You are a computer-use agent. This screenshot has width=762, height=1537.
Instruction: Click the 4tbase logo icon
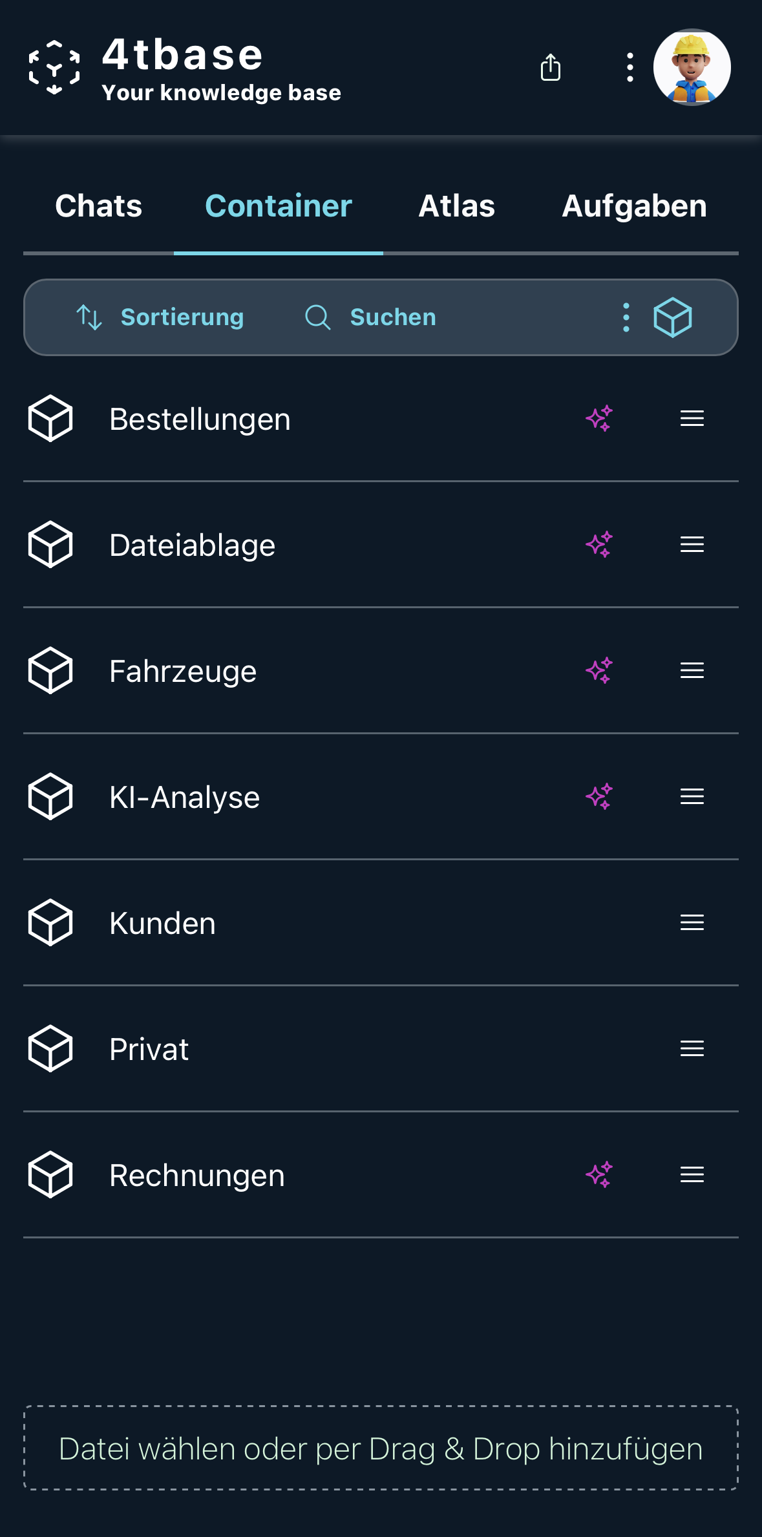(54, 67)
